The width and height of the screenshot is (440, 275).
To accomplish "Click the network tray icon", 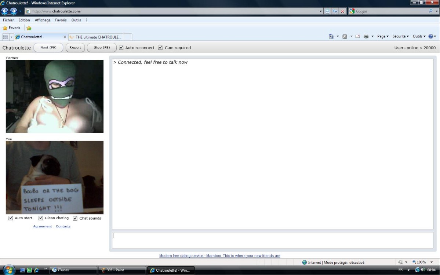I will [x=417, y=270].
